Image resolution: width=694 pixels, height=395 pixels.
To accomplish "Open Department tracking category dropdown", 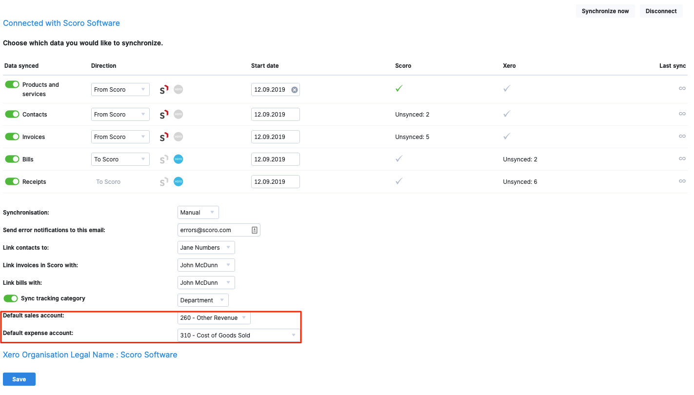I will click(x=203, y=300).
